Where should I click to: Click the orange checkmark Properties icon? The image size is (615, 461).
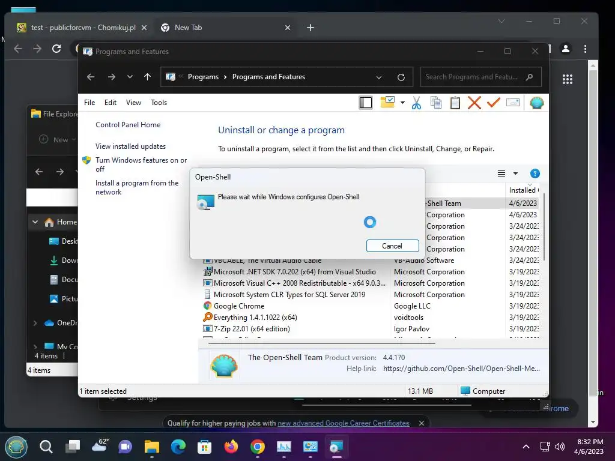click(x=494, y=103)
